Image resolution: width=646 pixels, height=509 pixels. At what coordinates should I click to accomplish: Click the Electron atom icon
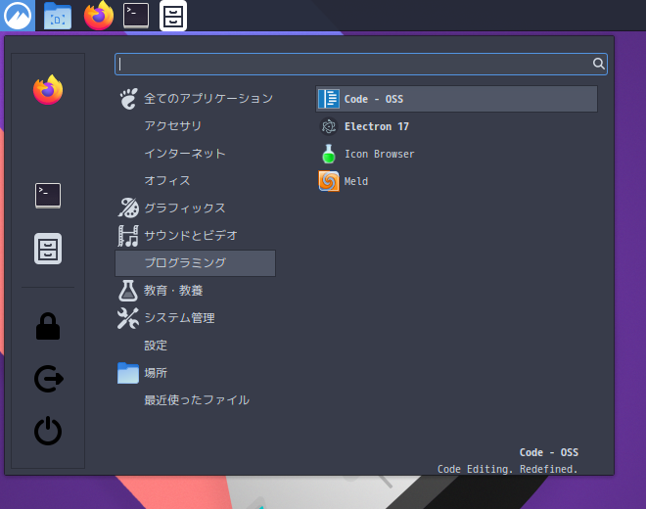(x=329, y=126)
